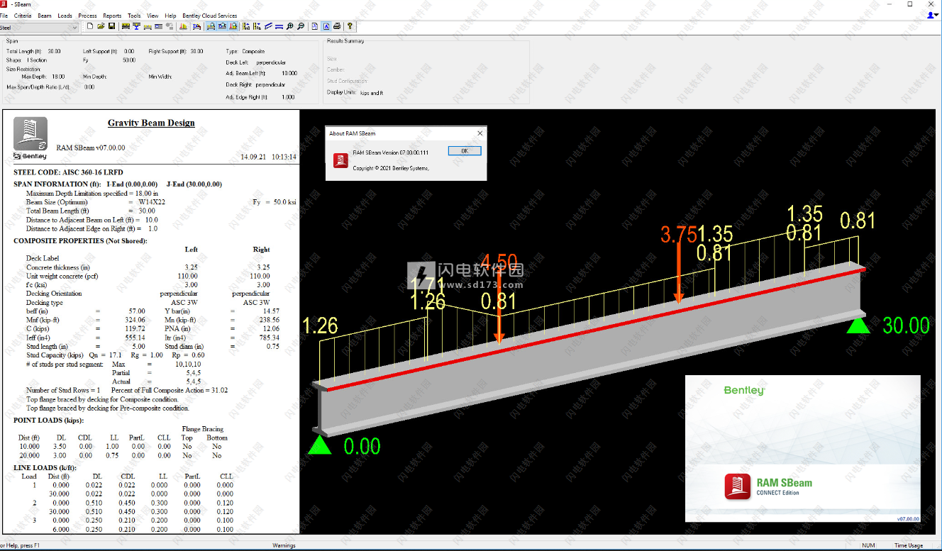Viewport: 942px width, 551px height.
Task: Click the green left support triangle
Action: (x=320, y=445)
